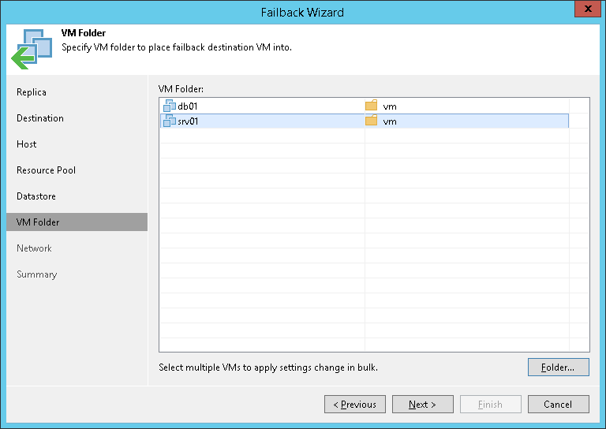Open the Folder... chooser button
The height and width of the screenshot is (429, 606).
click(559, 367)
